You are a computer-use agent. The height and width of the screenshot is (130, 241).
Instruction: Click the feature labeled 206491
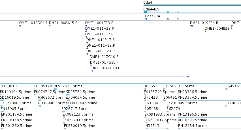point(170,97)
